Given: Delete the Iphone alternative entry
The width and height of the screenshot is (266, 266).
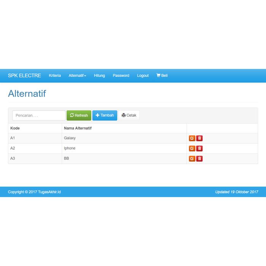Looking at the screenshot, I should pos(199,148).
